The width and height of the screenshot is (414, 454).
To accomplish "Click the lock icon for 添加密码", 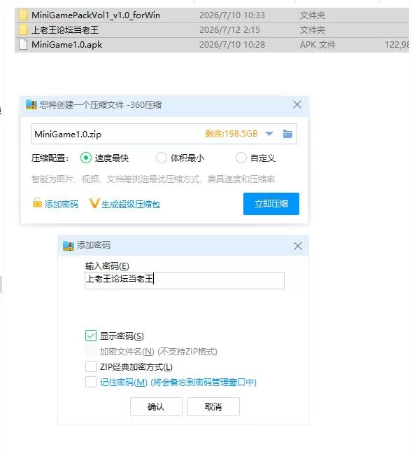I will pos(37,202).
